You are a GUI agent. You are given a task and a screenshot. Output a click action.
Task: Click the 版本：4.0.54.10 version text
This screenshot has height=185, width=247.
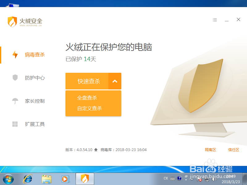tap(79, 150)
